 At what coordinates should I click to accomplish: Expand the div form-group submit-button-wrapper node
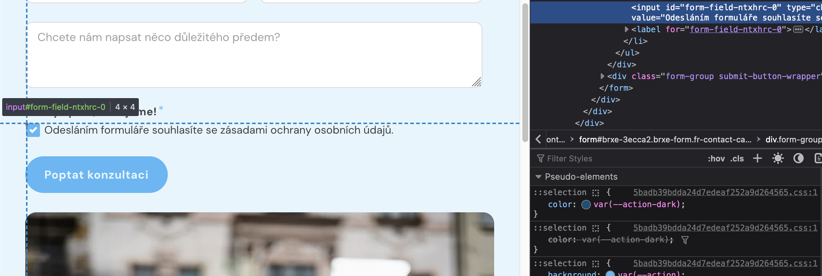(602, 76)
